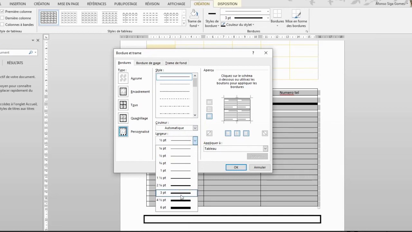Open navigation pane options dropdown arrow
This screenshot has width=412, height=232.
point(33,40)
